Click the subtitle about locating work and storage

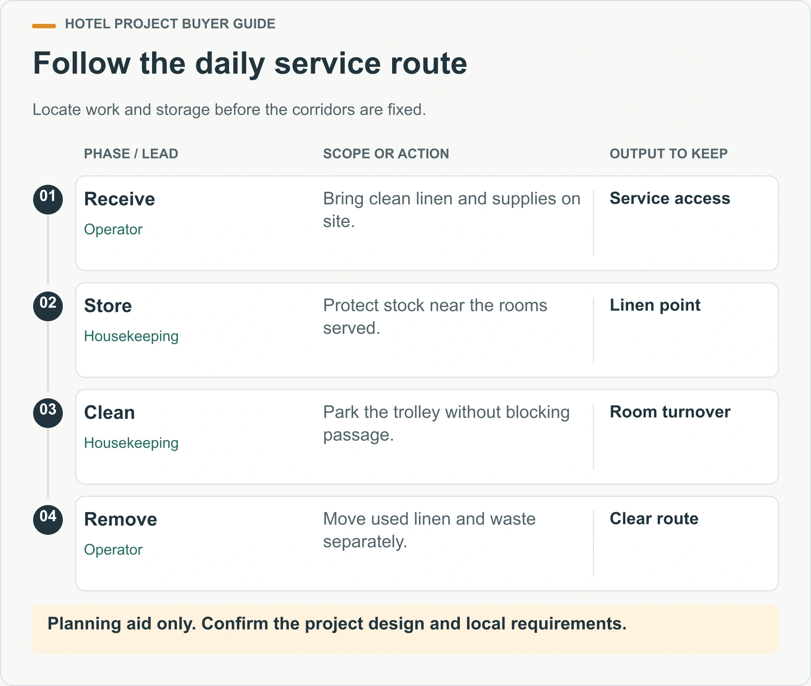pos(229,110)
